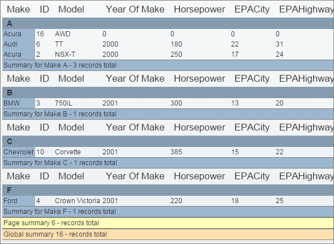
Task: Click the 385 horsepower value
Action: (x=176, y=152)
